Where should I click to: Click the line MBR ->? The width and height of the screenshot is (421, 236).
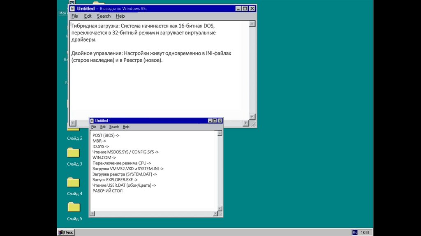click(99, 141)
